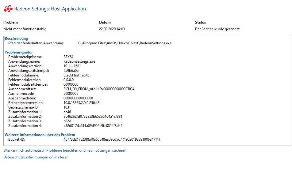The width and height of the screenshot is (292, 178).
Task: Click the Radeon Settings application icon
Action: coord(8,9)
